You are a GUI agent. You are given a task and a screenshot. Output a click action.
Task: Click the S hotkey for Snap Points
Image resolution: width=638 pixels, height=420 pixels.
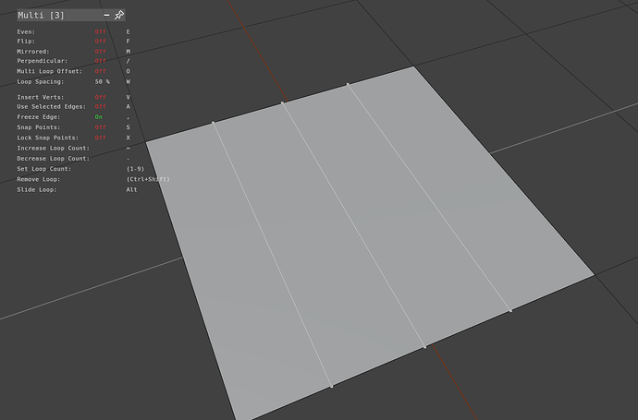(x=129, y=127)
